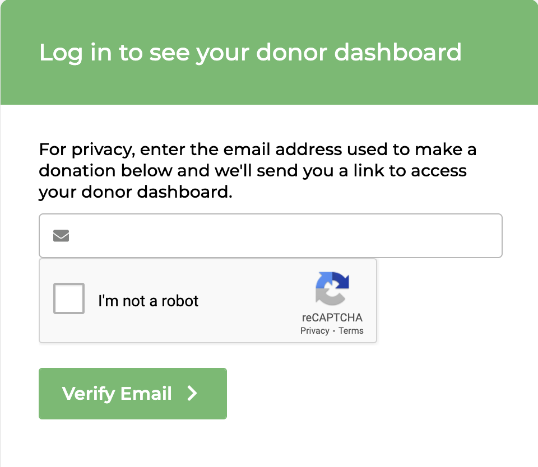Screen dimensions: 538x467
Task: Click the "I'm not a robot" label text
Action: pos(149,301)
